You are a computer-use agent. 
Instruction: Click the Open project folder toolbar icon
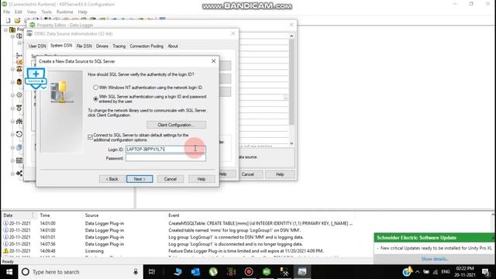point(17,21)
